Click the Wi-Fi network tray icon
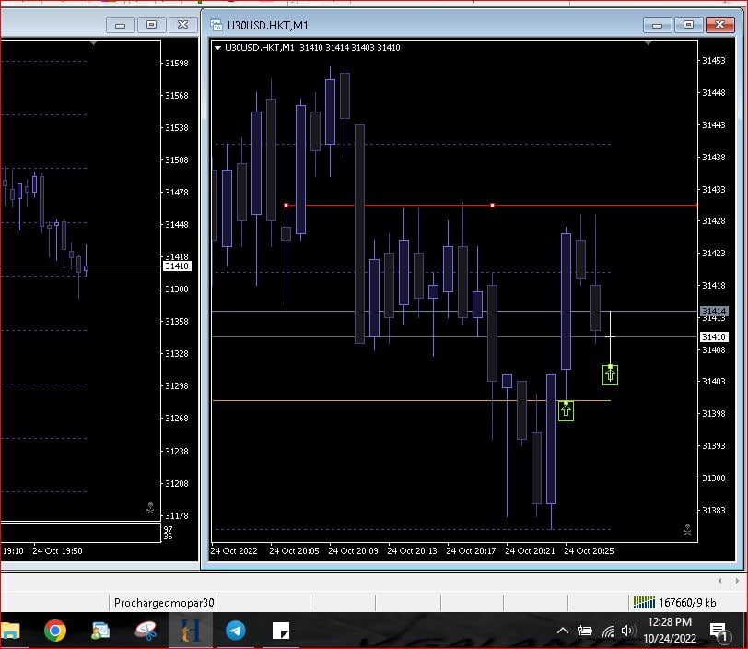The image size is (748, 649). point(608,631)
